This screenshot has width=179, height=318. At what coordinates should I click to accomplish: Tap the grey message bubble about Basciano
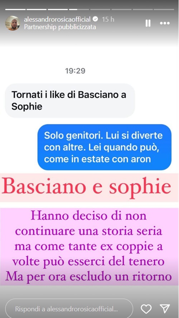70,101
